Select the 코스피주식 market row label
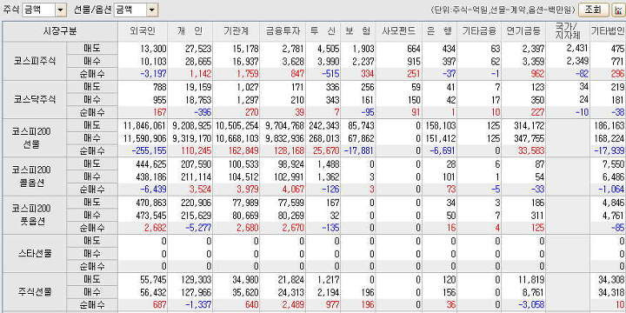The width and height of the screenshot is (626, 313). 35,61
